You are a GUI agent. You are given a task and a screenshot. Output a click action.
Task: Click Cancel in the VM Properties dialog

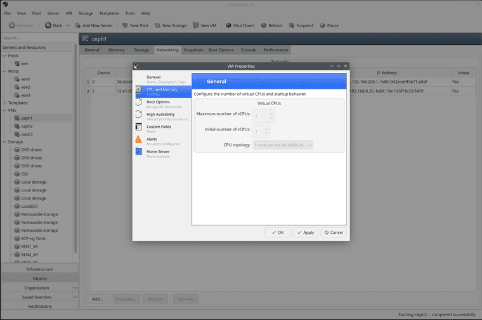click(334, 233)
